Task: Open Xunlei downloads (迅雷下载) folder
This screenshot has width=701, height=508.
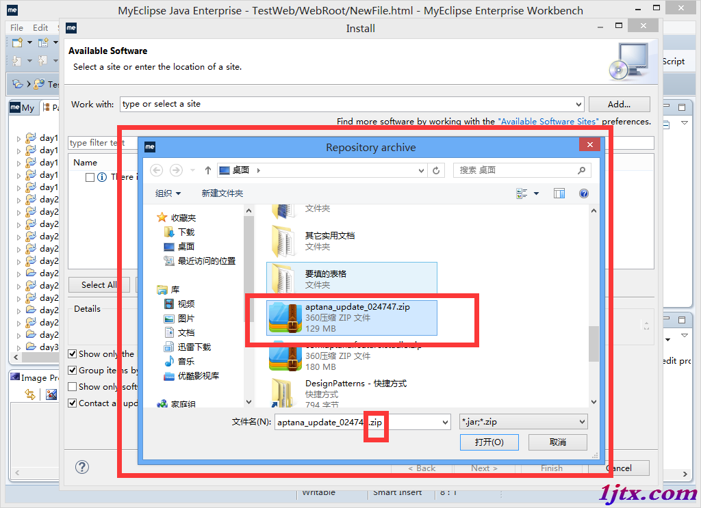Action: pyautogui.click(x=188, y=347)
